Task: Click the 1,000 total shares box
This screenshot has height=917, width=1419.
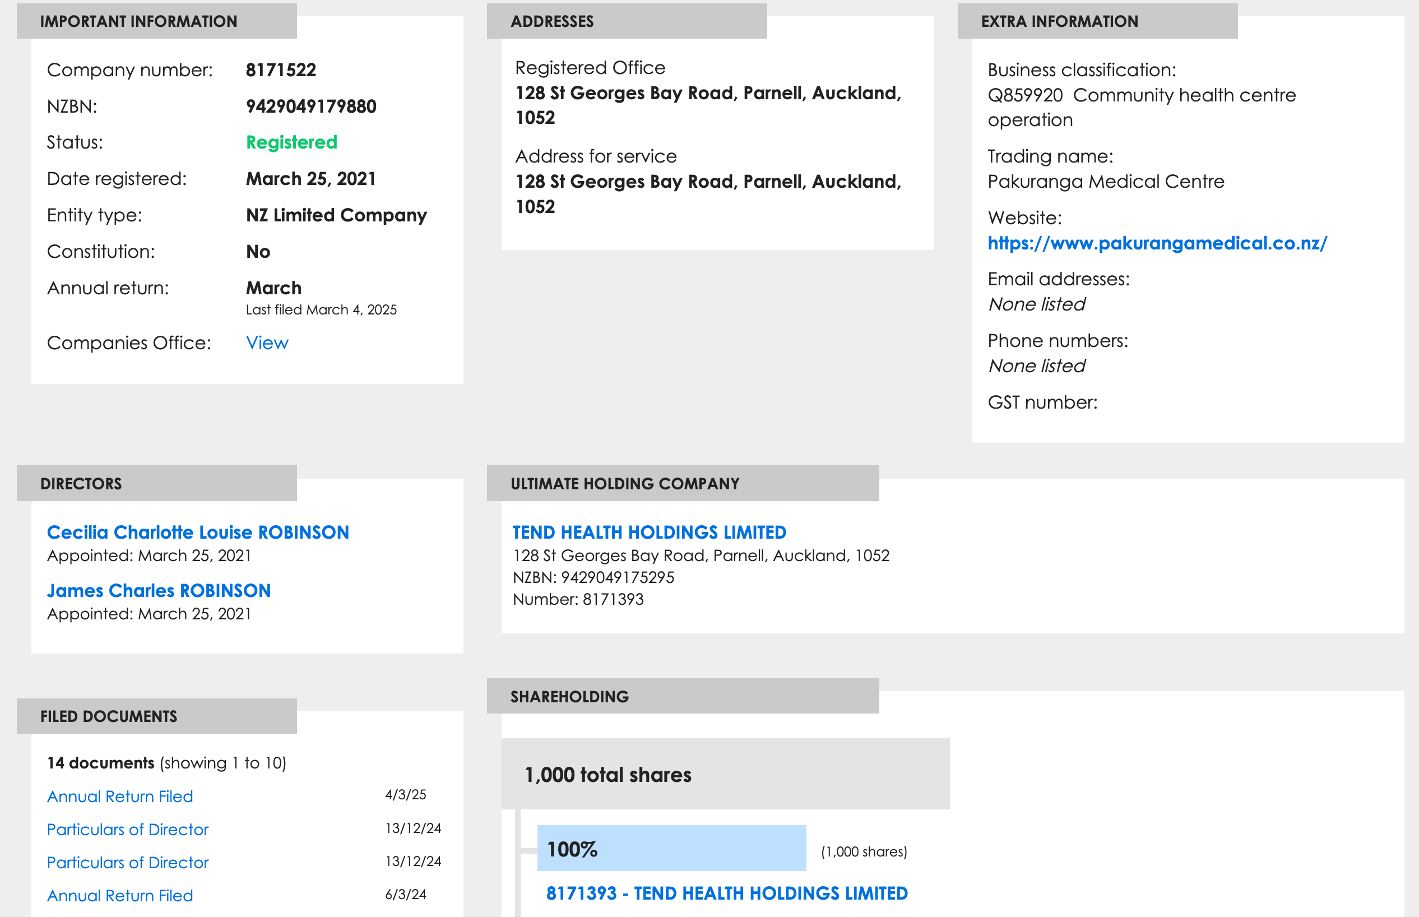Action: point(725,774)
